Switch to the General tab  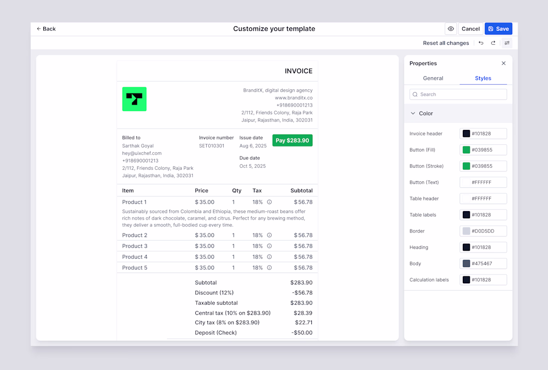pos(433,78)
